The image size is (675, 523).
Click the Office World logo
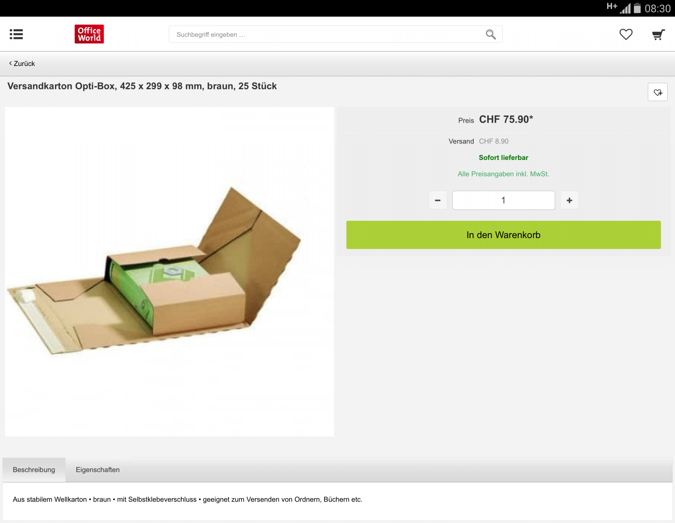point(89,34)
